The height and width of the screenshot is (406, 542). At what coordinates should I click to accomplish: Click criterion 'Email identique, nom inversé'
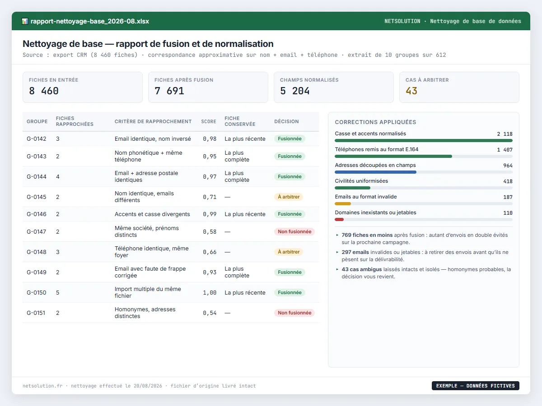coord(153,138)
